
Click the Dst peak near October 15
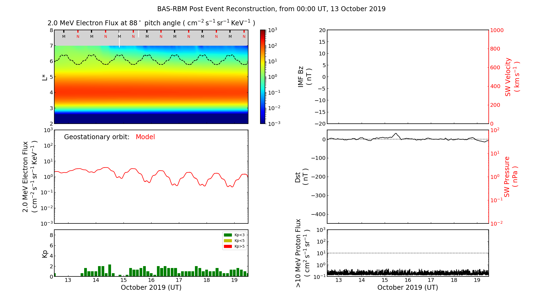[396, 133]
